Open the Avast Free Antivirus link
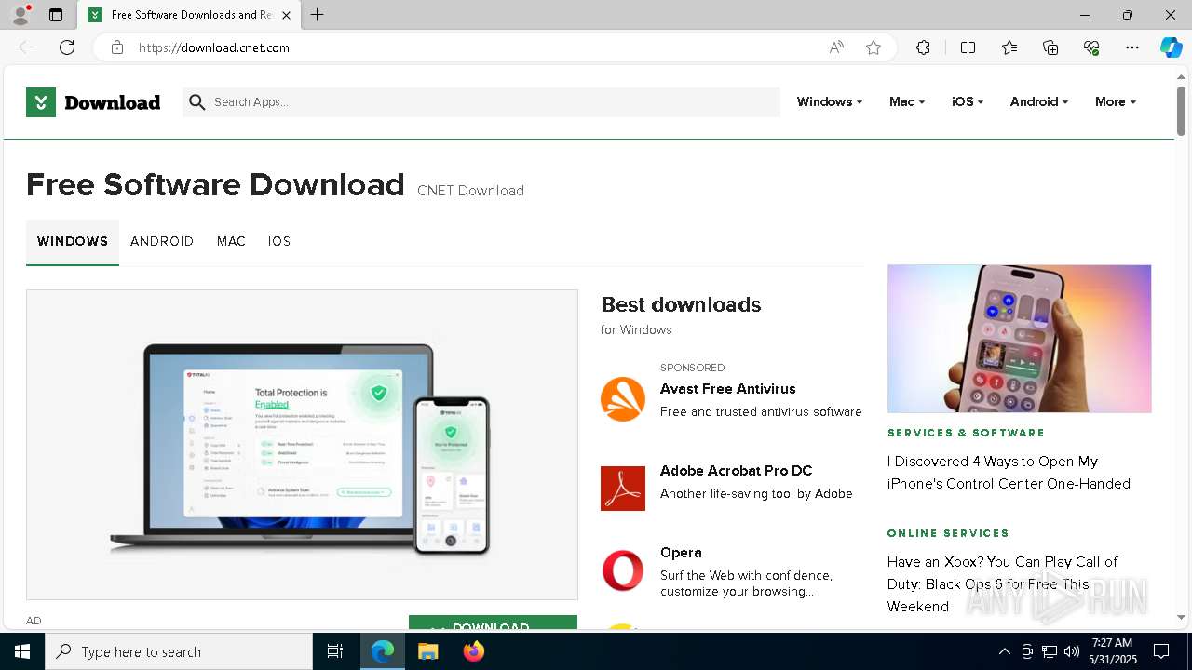 [x=727, y=389]
